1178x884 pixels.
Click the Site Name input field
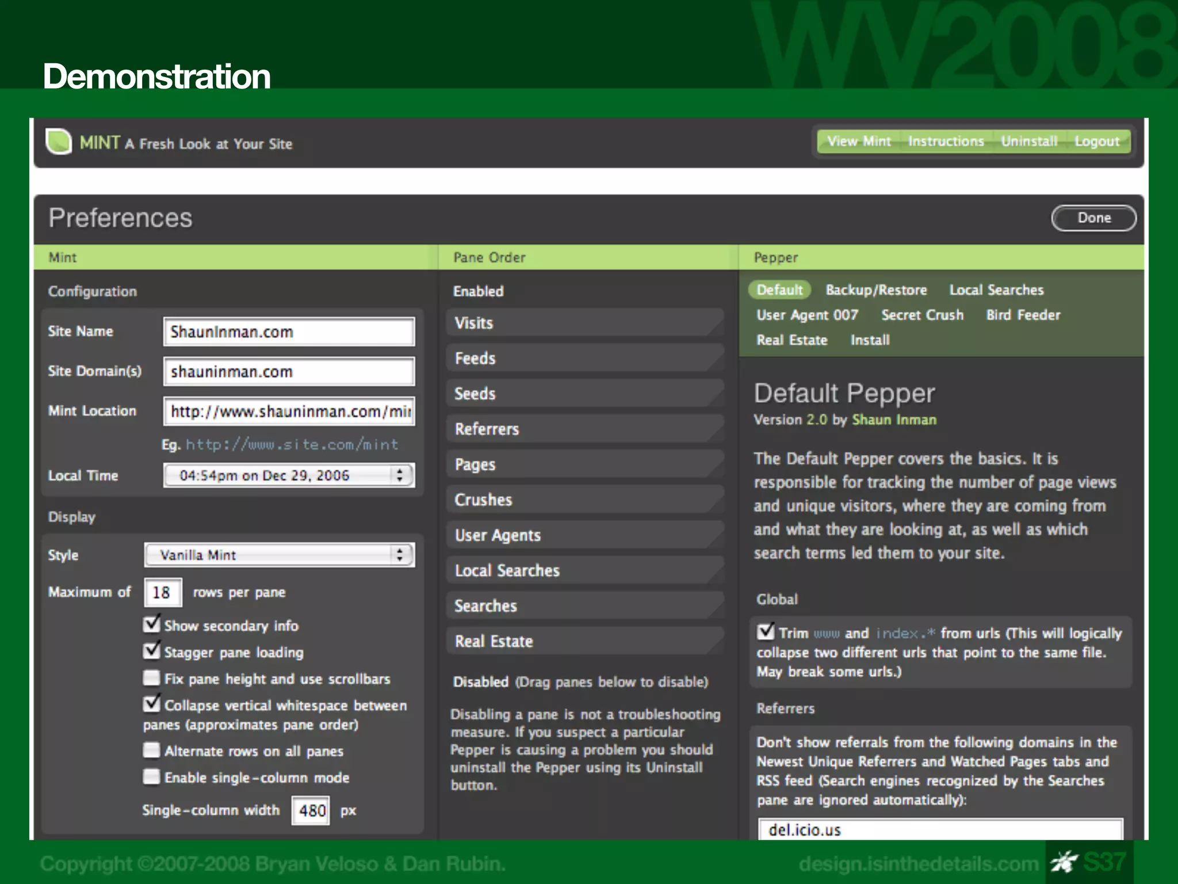(289, 332)
